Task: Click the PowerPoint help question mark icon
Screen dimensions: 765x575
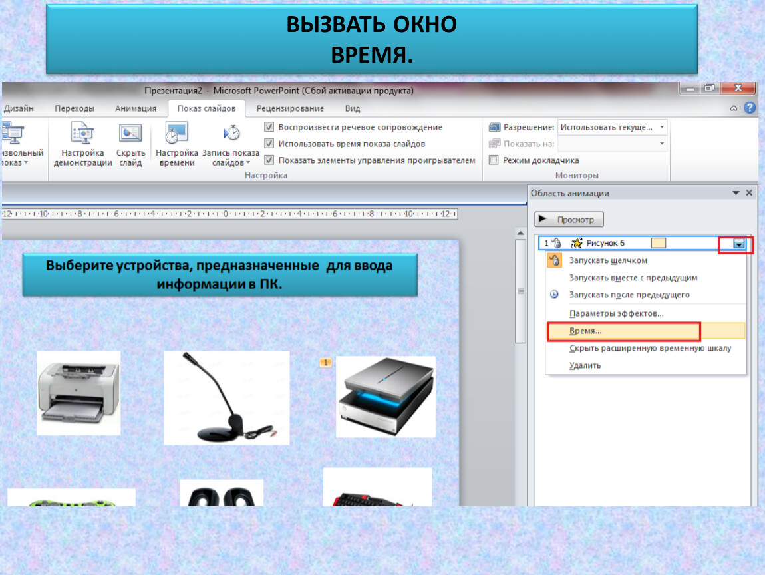Action: (750, 108)
